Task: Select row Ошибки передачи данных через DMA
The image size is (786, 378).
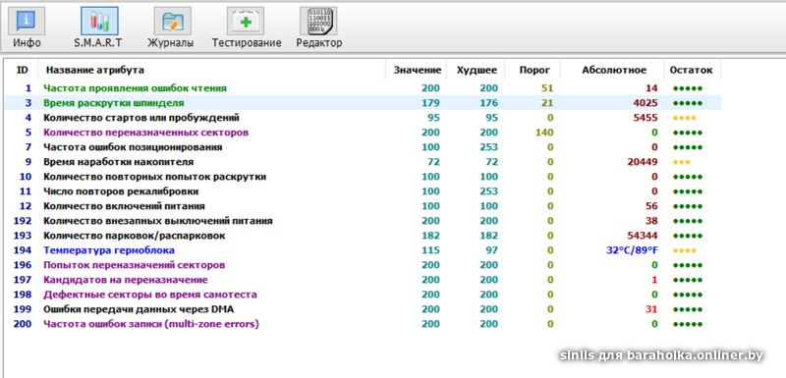Action: [x=364, y=309]
